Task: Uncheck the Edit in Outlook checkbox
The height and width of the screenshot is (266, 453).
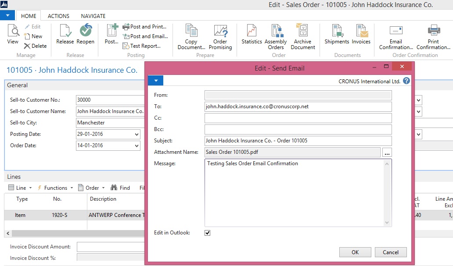Action: 207,233
